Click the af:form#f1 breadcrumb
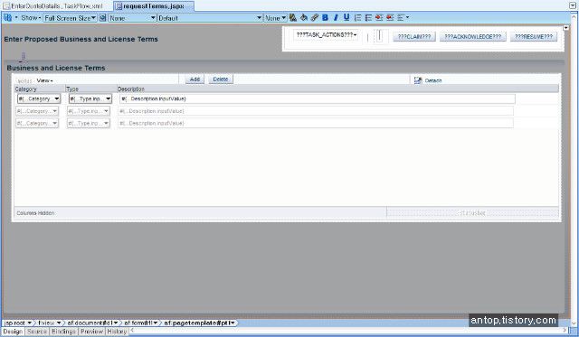 point(141,323)
